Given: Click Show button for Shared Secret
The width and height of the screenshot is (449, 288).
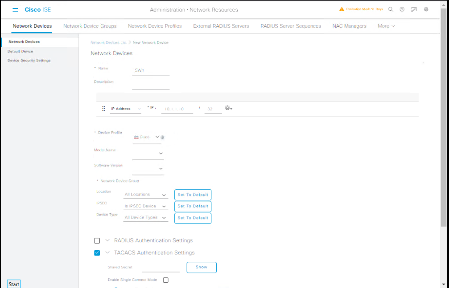Looking at the screenshot, I should (202, 267).
